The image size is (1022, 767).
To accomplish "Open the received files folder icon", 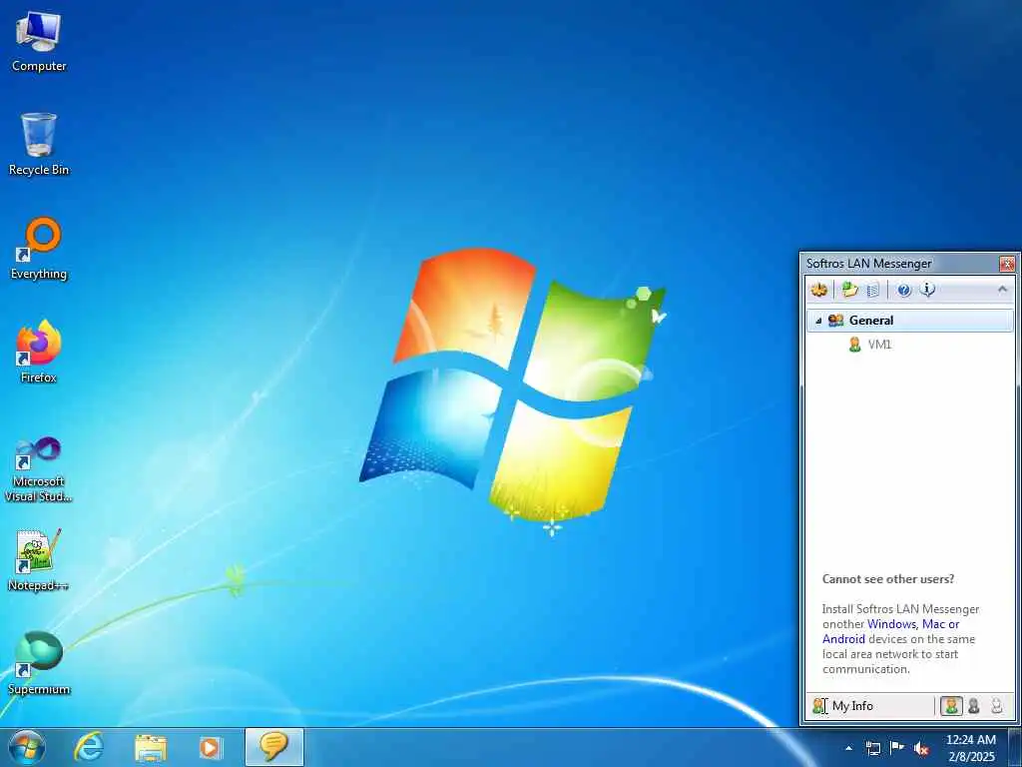I will click(849, 290).
